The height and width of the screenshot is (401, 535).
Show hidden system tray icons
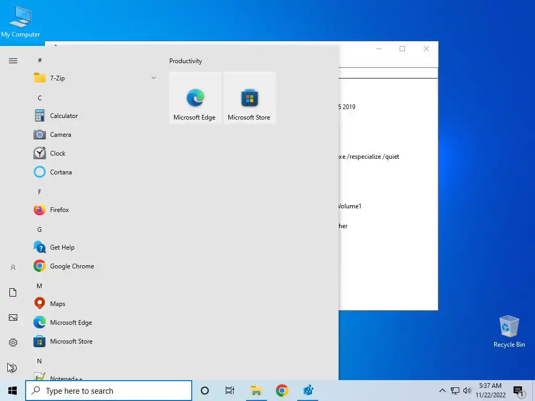click(442, 391)
